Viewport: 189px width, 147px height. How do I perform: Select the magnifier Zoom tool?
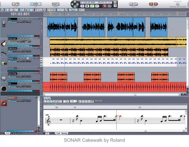40,10
